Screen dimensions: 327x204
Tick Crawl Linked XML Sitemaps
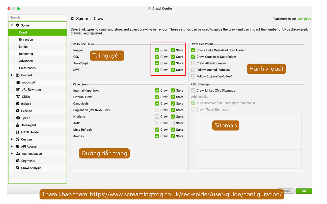pos(193,91)
